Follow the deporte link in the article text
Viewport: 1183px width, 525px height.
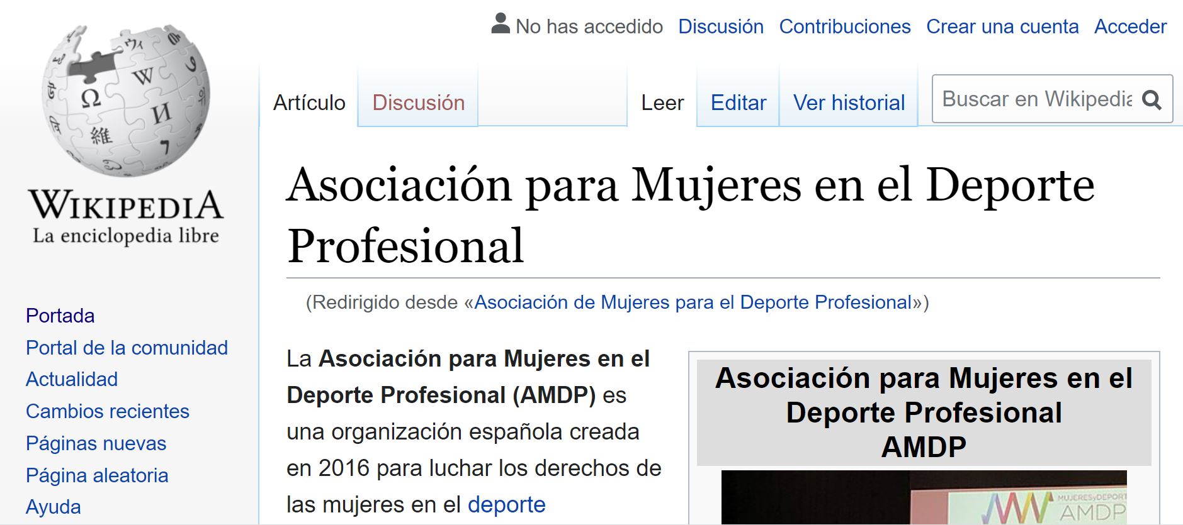[x=507, y=504]
